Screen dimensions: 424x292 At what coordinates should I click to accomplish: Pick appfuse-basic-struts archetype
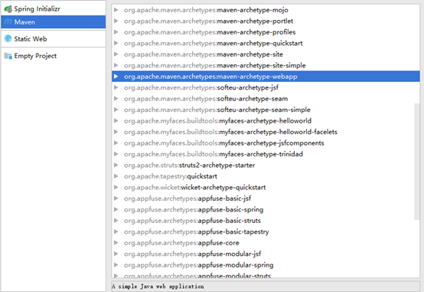[x=193, y=221]
